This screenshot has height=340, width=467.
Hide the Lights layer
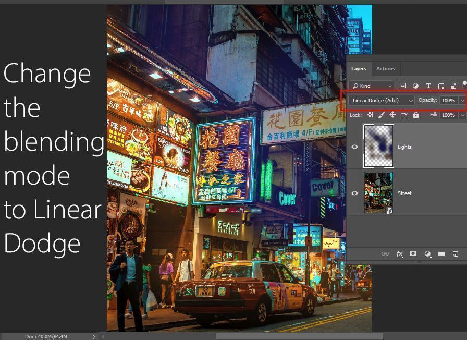coord(355,147)
